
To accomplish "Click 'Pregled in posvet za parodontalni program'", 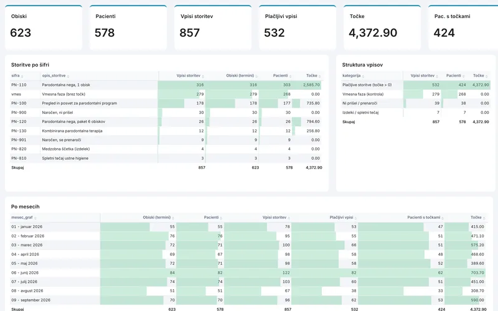I will pos(80,103).
